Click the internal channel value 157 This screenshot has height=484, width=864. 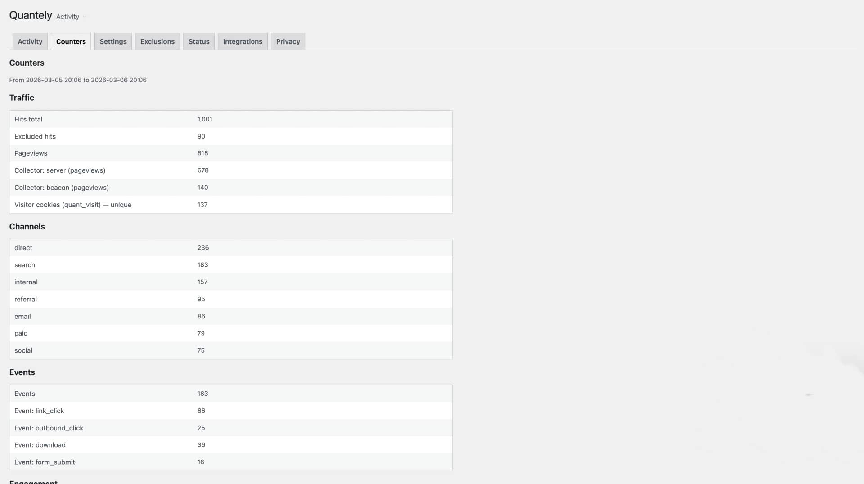tap(202, 282)
